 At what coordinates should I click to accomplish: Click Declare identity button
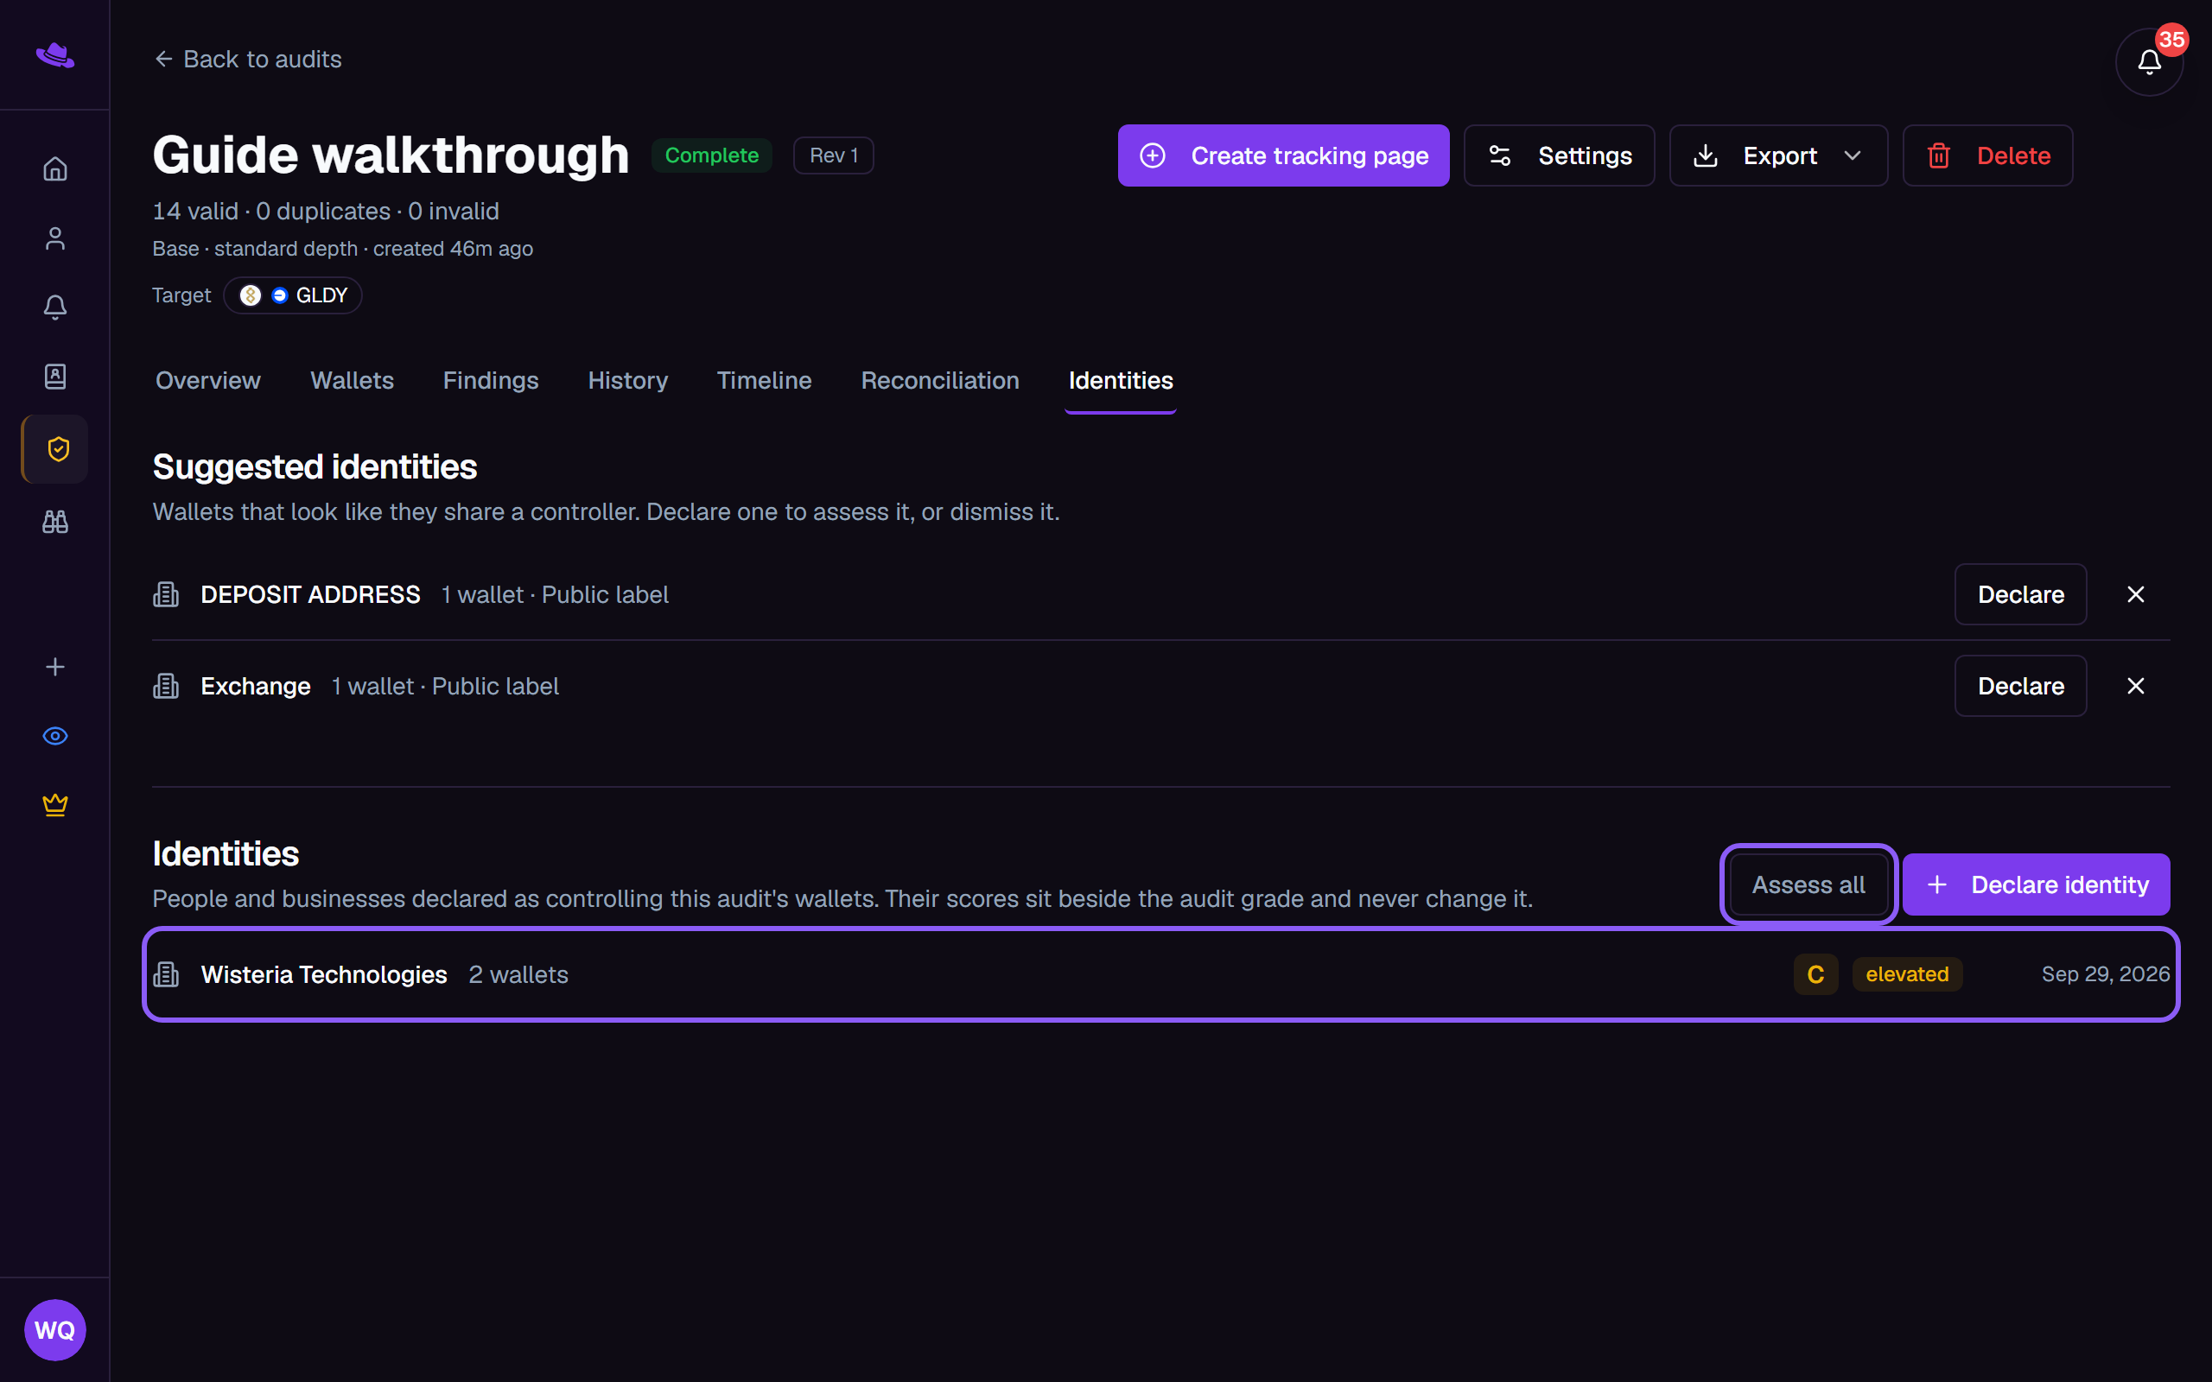pos(2036,884)
